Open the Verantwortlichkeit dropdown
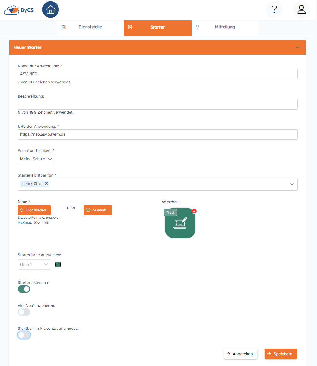This screenshot has width=317, height=366. click(36, 159)
